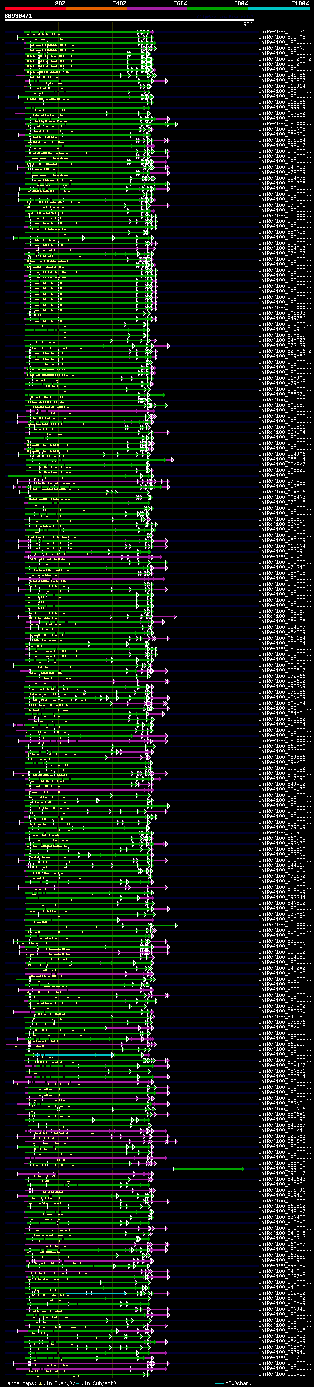Click the long green alignment bar in the B9RHV2 row

(209, 1169)
